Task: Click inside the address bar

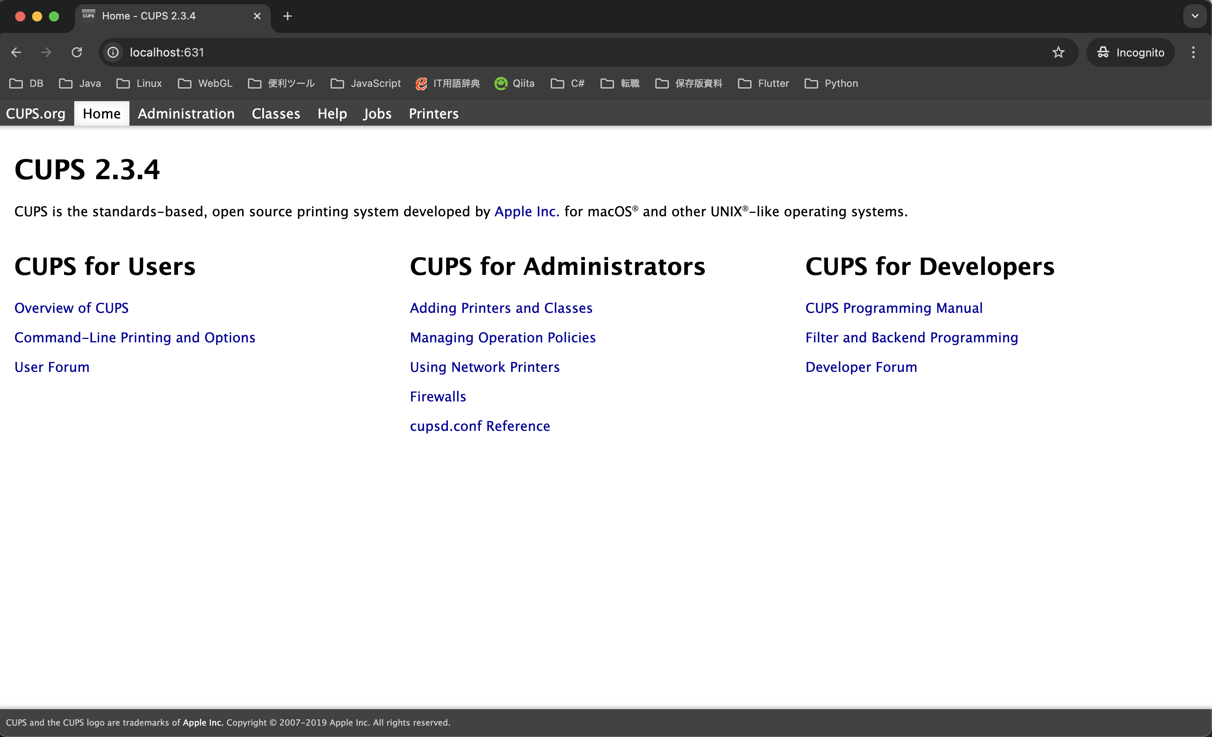Action: click(344, 52)
